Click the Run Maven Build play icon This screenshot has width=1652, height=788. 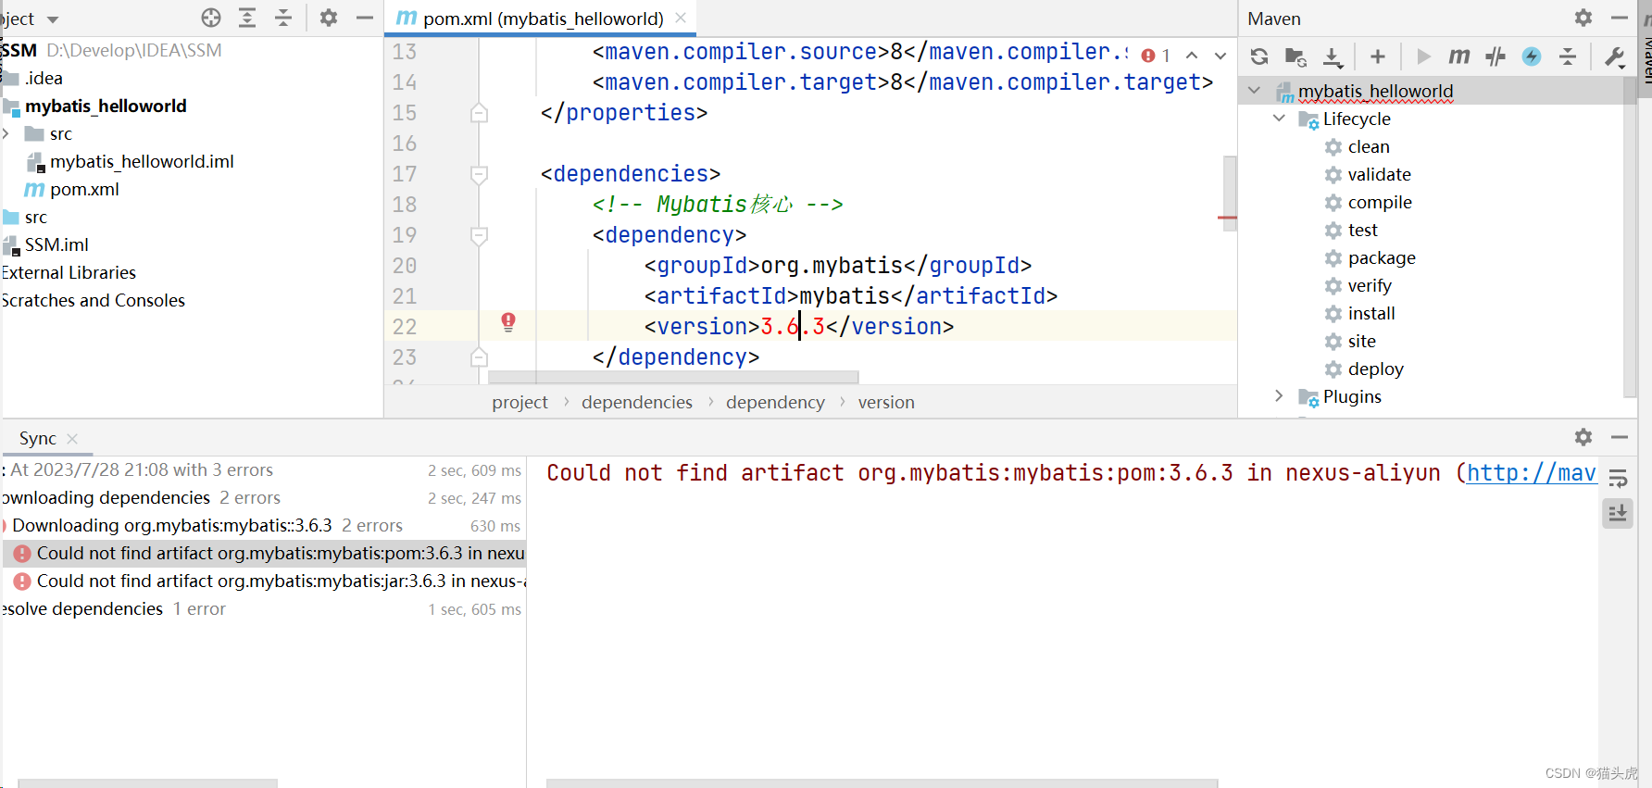1423,56
